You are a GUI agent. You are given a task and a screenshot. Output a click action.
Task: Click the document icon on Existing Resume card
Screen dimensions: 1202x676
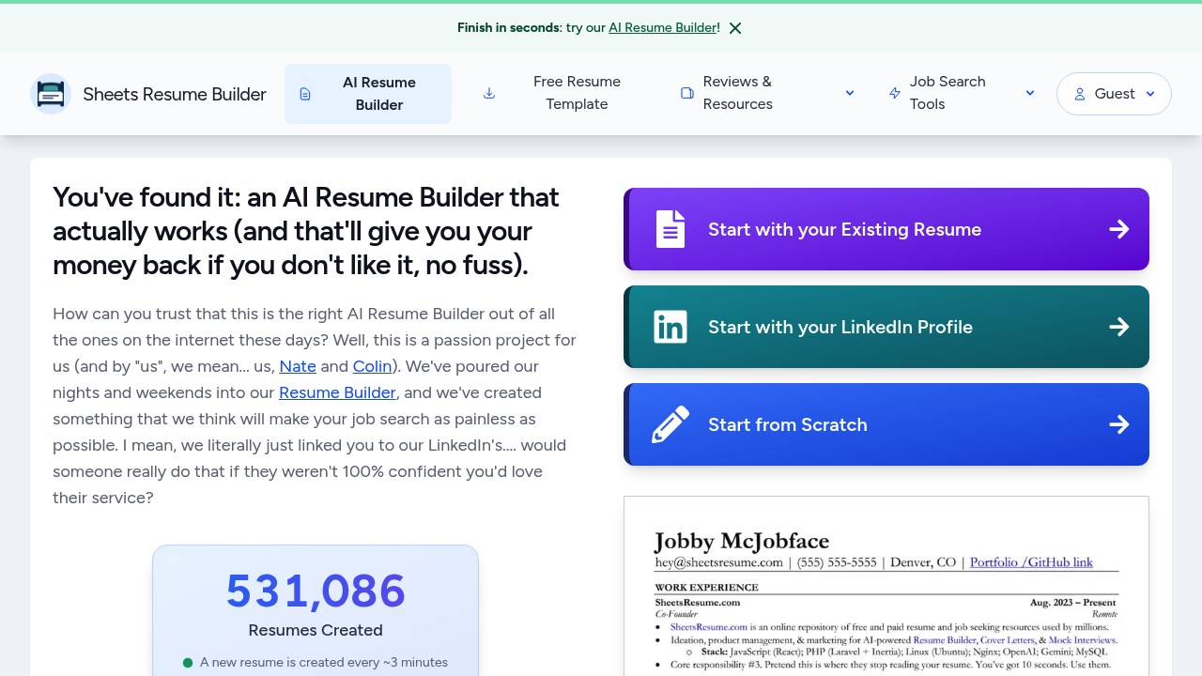(670, 229)
